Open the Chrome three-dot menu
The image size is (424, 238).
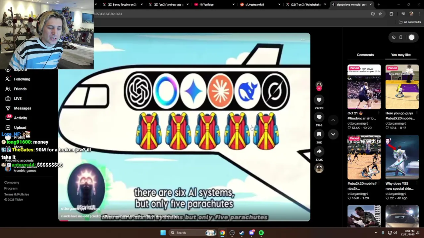pyautogui.click(x=419, y=14)
